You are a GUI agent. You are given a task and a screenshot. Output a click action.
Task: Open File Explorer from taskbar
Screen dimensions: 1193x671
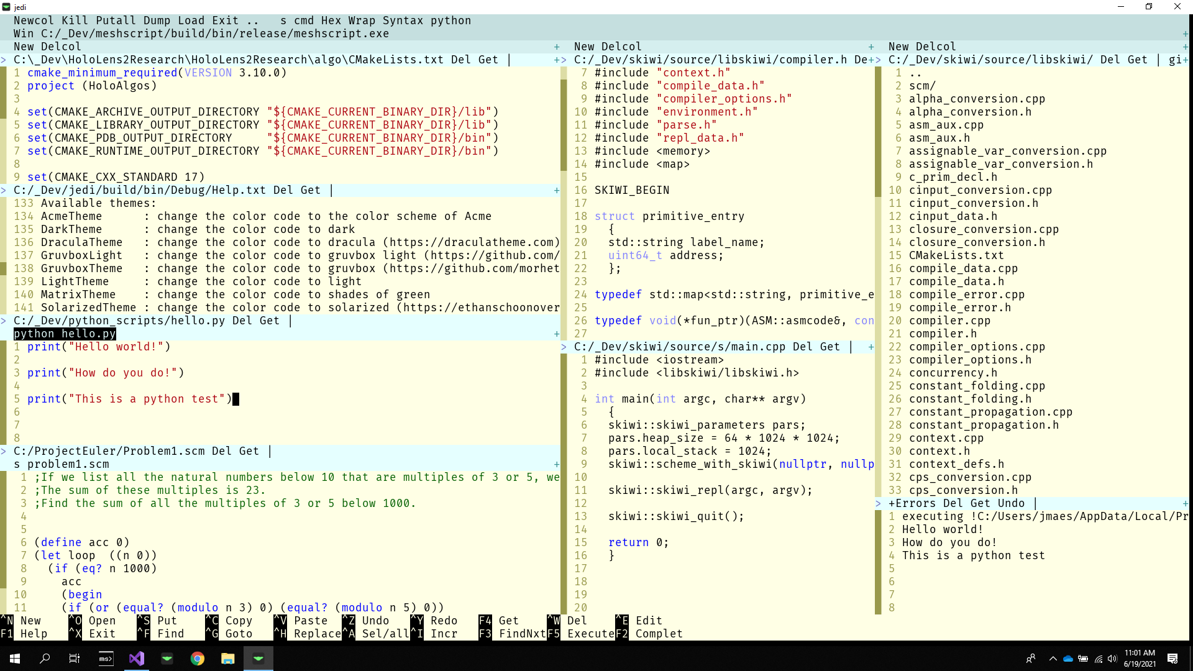pos(227,659)
